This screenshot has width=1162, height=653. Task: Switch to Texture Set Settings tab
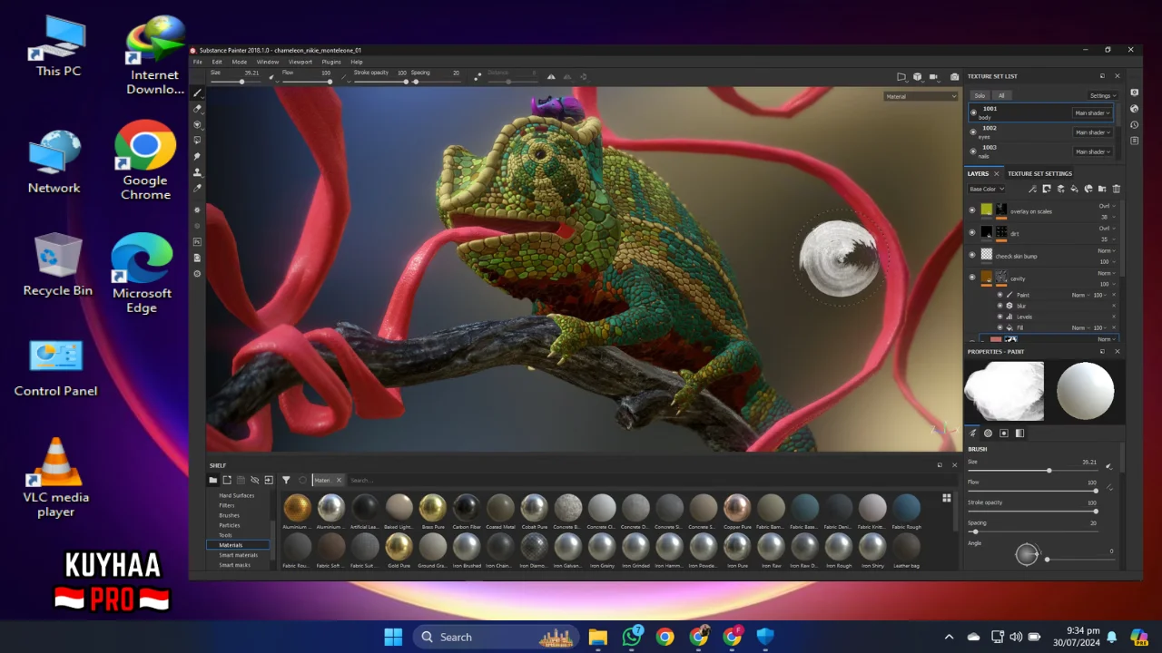coord(1039,173)
